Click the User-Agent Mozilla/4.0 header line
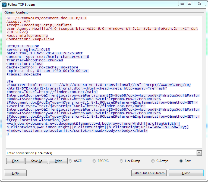208x182 pixels. click(x=102, y=30)
